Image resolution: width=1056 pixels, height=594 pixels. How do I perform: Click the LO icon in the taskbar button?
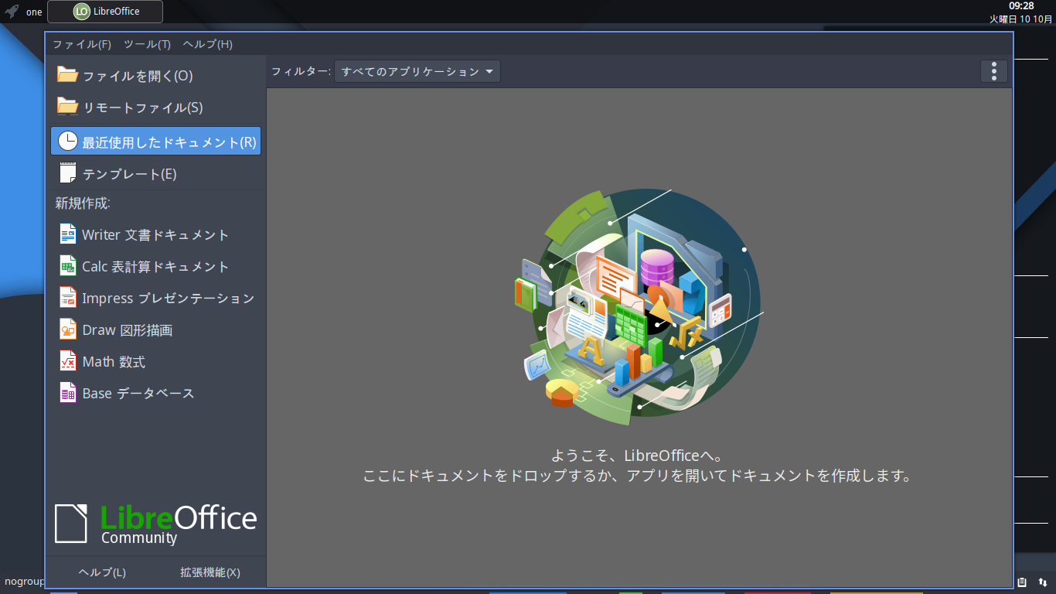[x=81, y=12]
